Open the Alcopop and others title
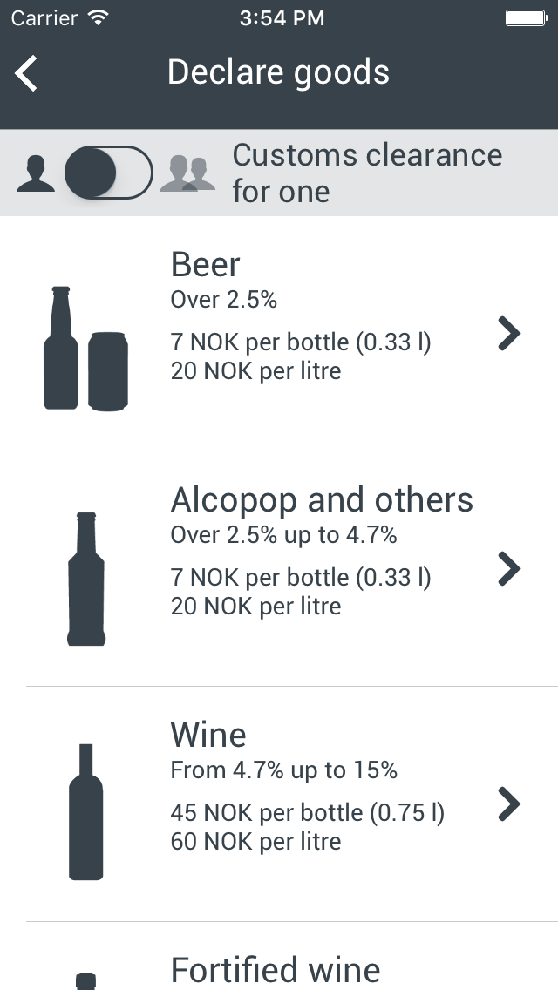558x990 pixels. pyautogui.click(x=322, y=499)
